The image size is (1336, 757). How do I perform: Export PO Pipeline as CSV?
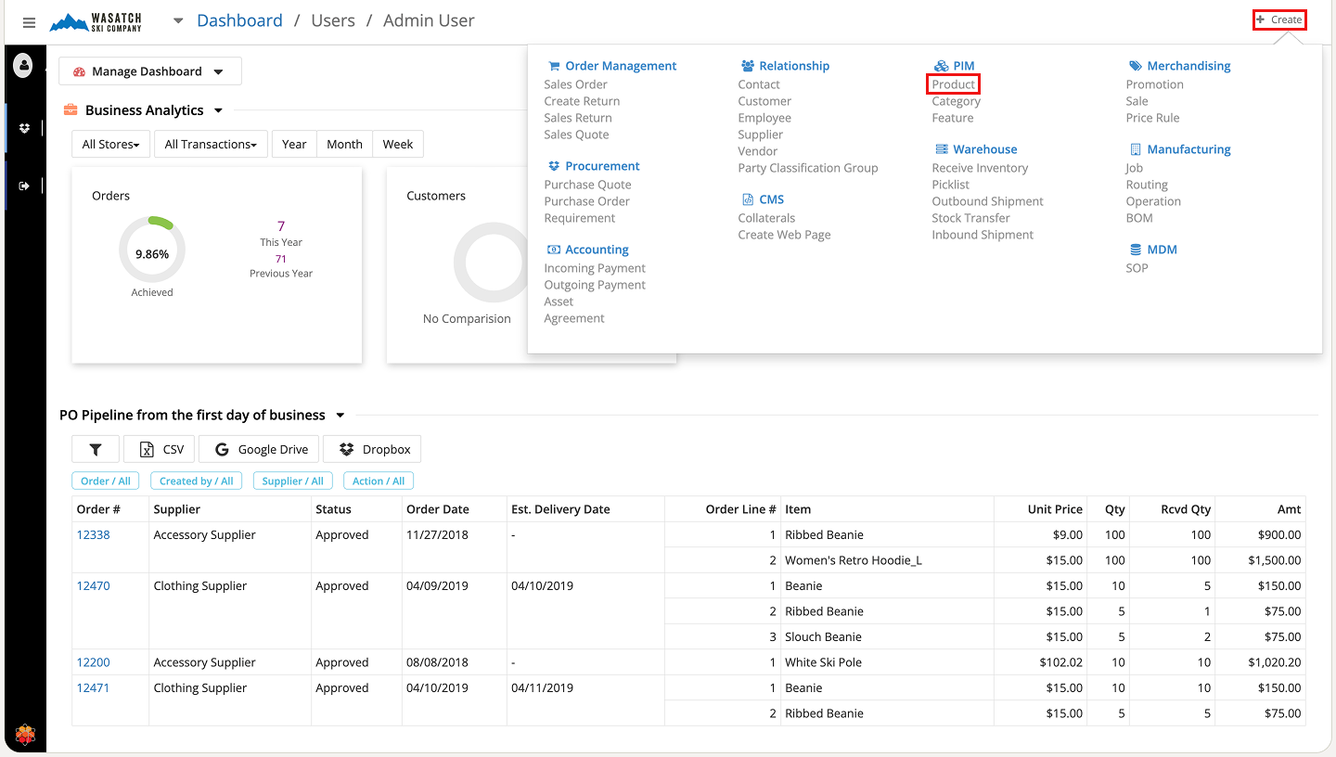click(161, 449)
